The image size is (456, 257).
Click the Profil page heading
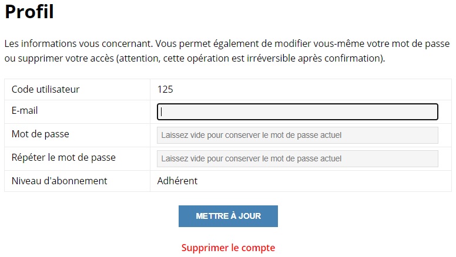pyautogui.click(x=29, y=12)
